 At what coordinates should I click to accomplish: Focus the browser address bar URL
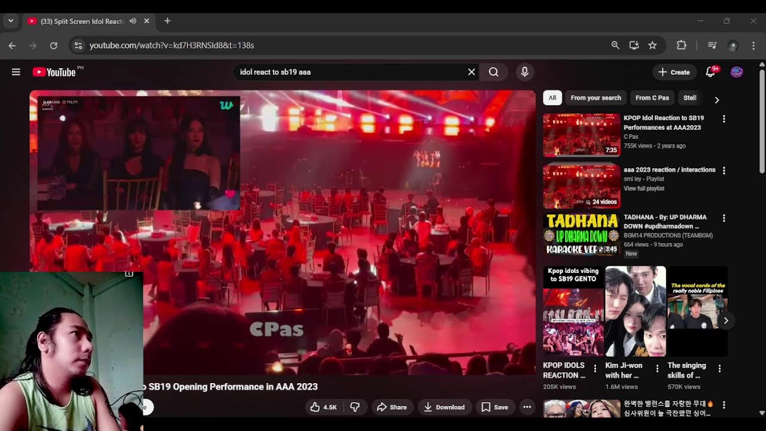[172, 45]
